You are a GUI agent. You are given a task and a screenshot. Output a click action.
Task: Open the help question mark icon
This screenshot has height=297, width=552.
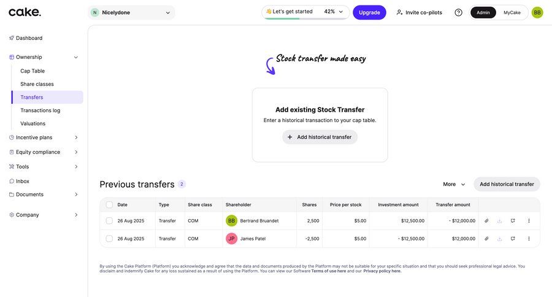(458, 12)
